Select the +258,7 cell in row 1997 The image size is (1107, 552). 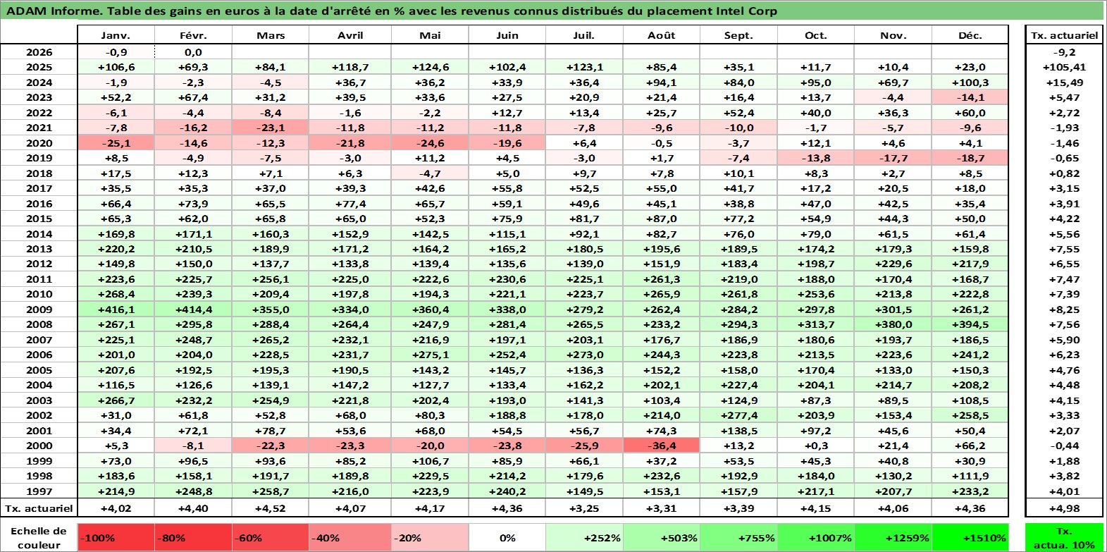pyautogui.click(x=271, y=491)
